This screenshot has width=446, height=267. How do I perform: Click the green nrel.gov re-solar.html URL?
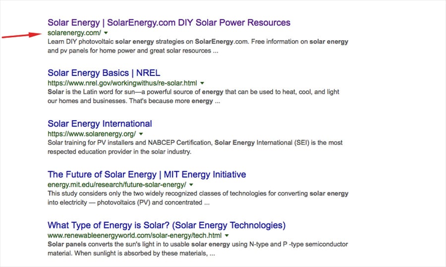pyautogui.click(x=122, y=83)
